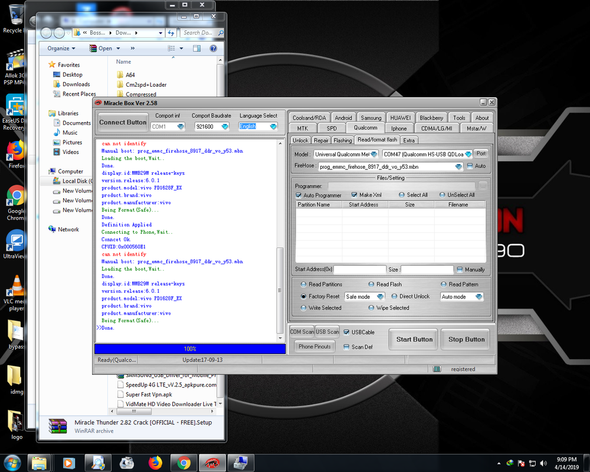590x472 pixels.
Task: Open the FireHose file dropdown
Action: (x=458, y=167)
